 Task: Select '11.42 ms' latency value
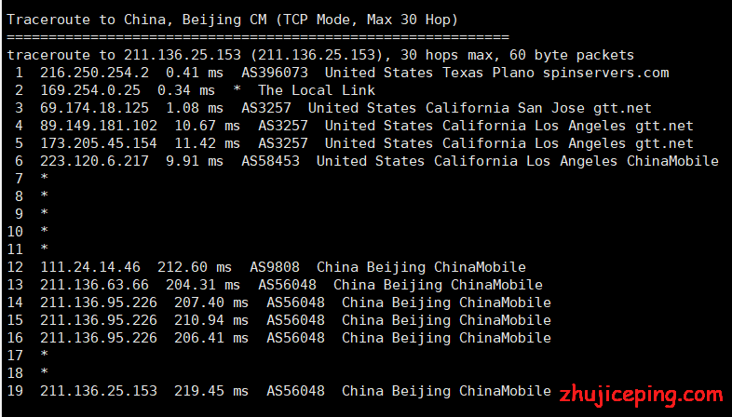[208, 143]
